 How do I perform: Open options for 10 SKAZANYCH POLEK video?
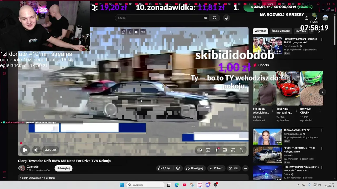point(322,131)
